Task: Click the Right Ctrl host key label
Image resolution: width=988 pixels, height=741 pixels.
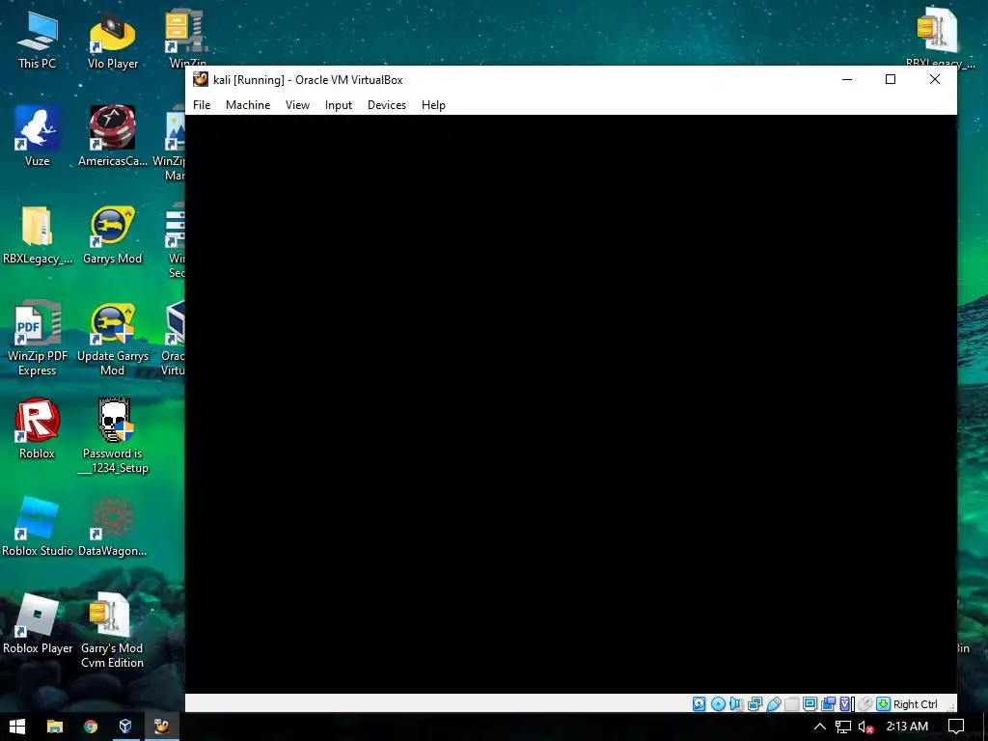Action: pyautogui.click(x=916, y=704)
